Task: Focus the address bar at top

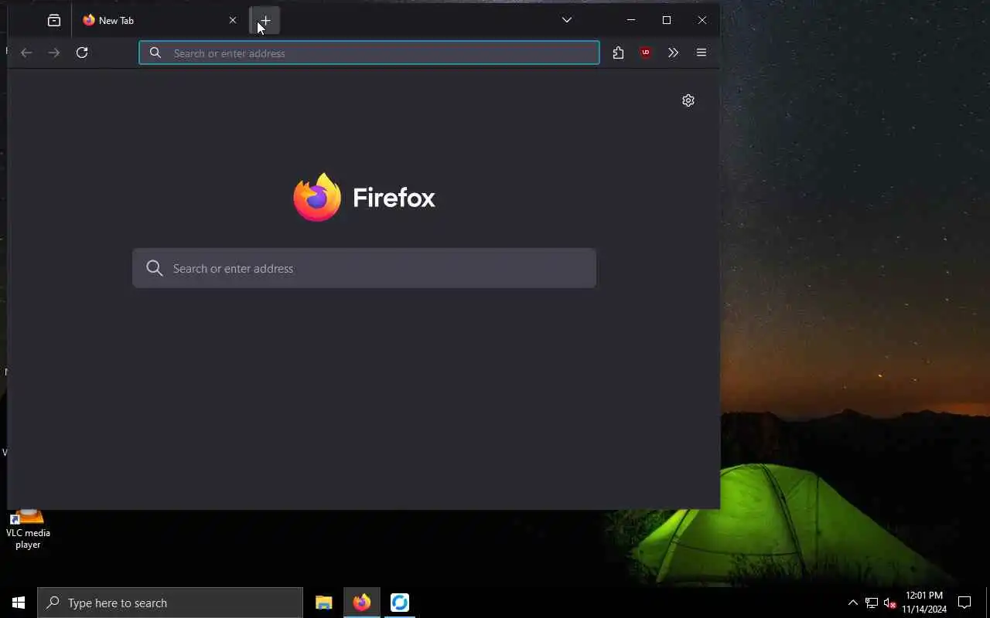Action: (369, 53)
